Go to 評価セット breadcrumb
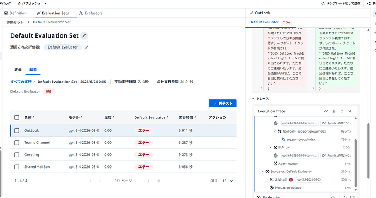The width and height of the screenshot is (376, 198). (15, 22)
